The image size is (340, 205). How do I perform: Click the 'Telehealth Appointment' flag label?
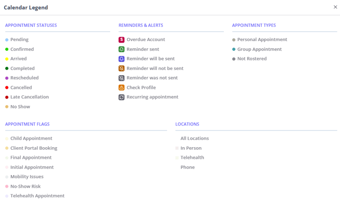point(37,195)
